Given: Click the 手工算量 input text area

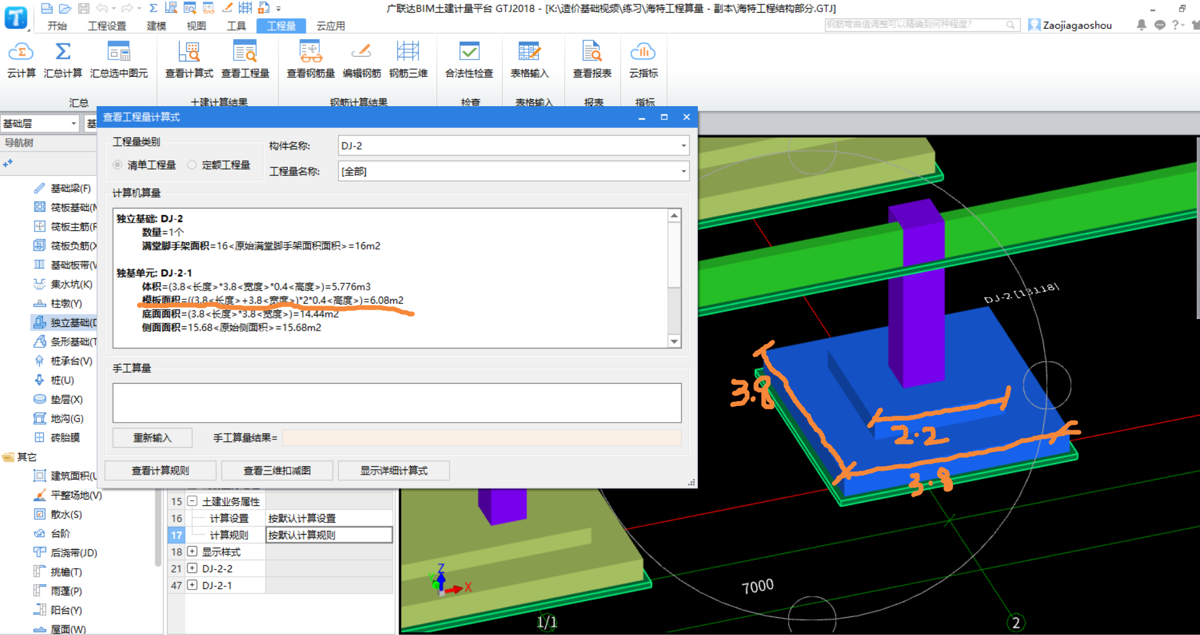Looking at the screenshot, I should coord(397,403).
